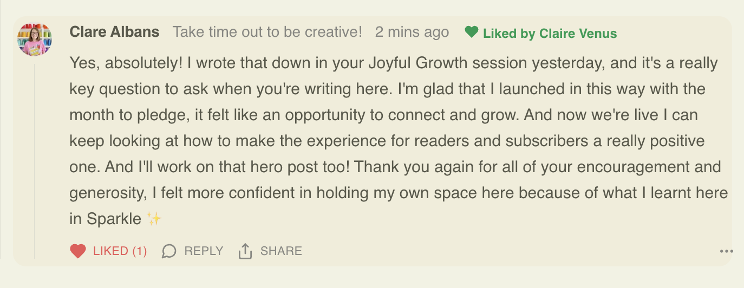744x288 pixels.
Task: Click the share arrow icon
Action: pos(245,251)
